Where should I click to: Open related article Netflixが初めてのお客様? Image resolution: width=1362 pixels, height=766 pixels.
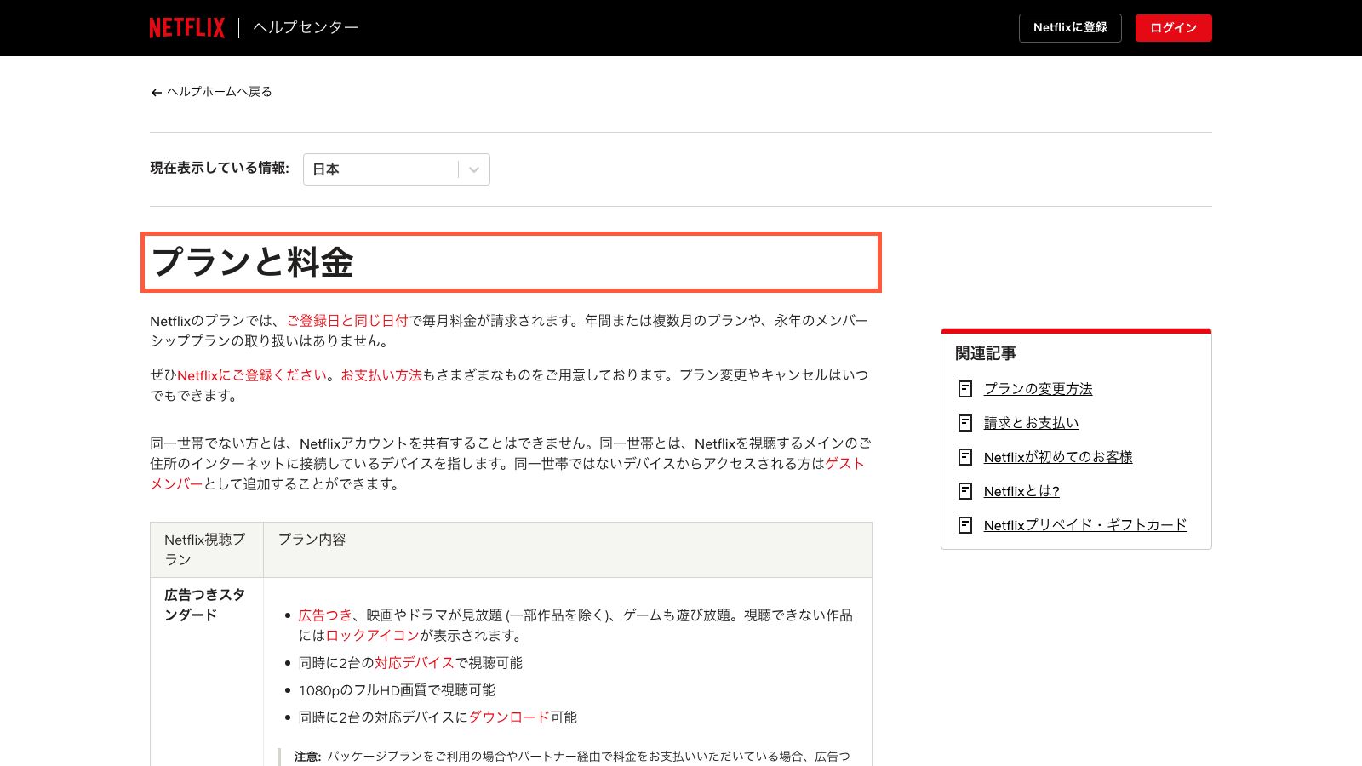pyautogui.click(x=1058, y=457)
